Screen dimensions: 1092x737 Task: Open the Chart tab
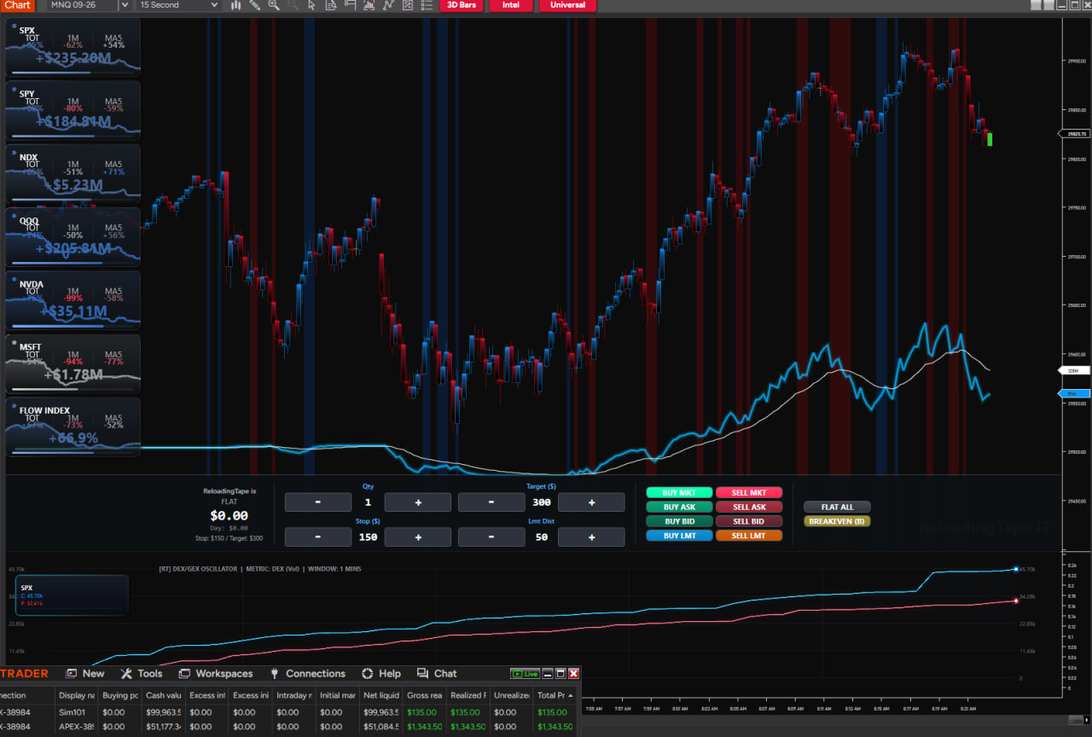point(17,5)
